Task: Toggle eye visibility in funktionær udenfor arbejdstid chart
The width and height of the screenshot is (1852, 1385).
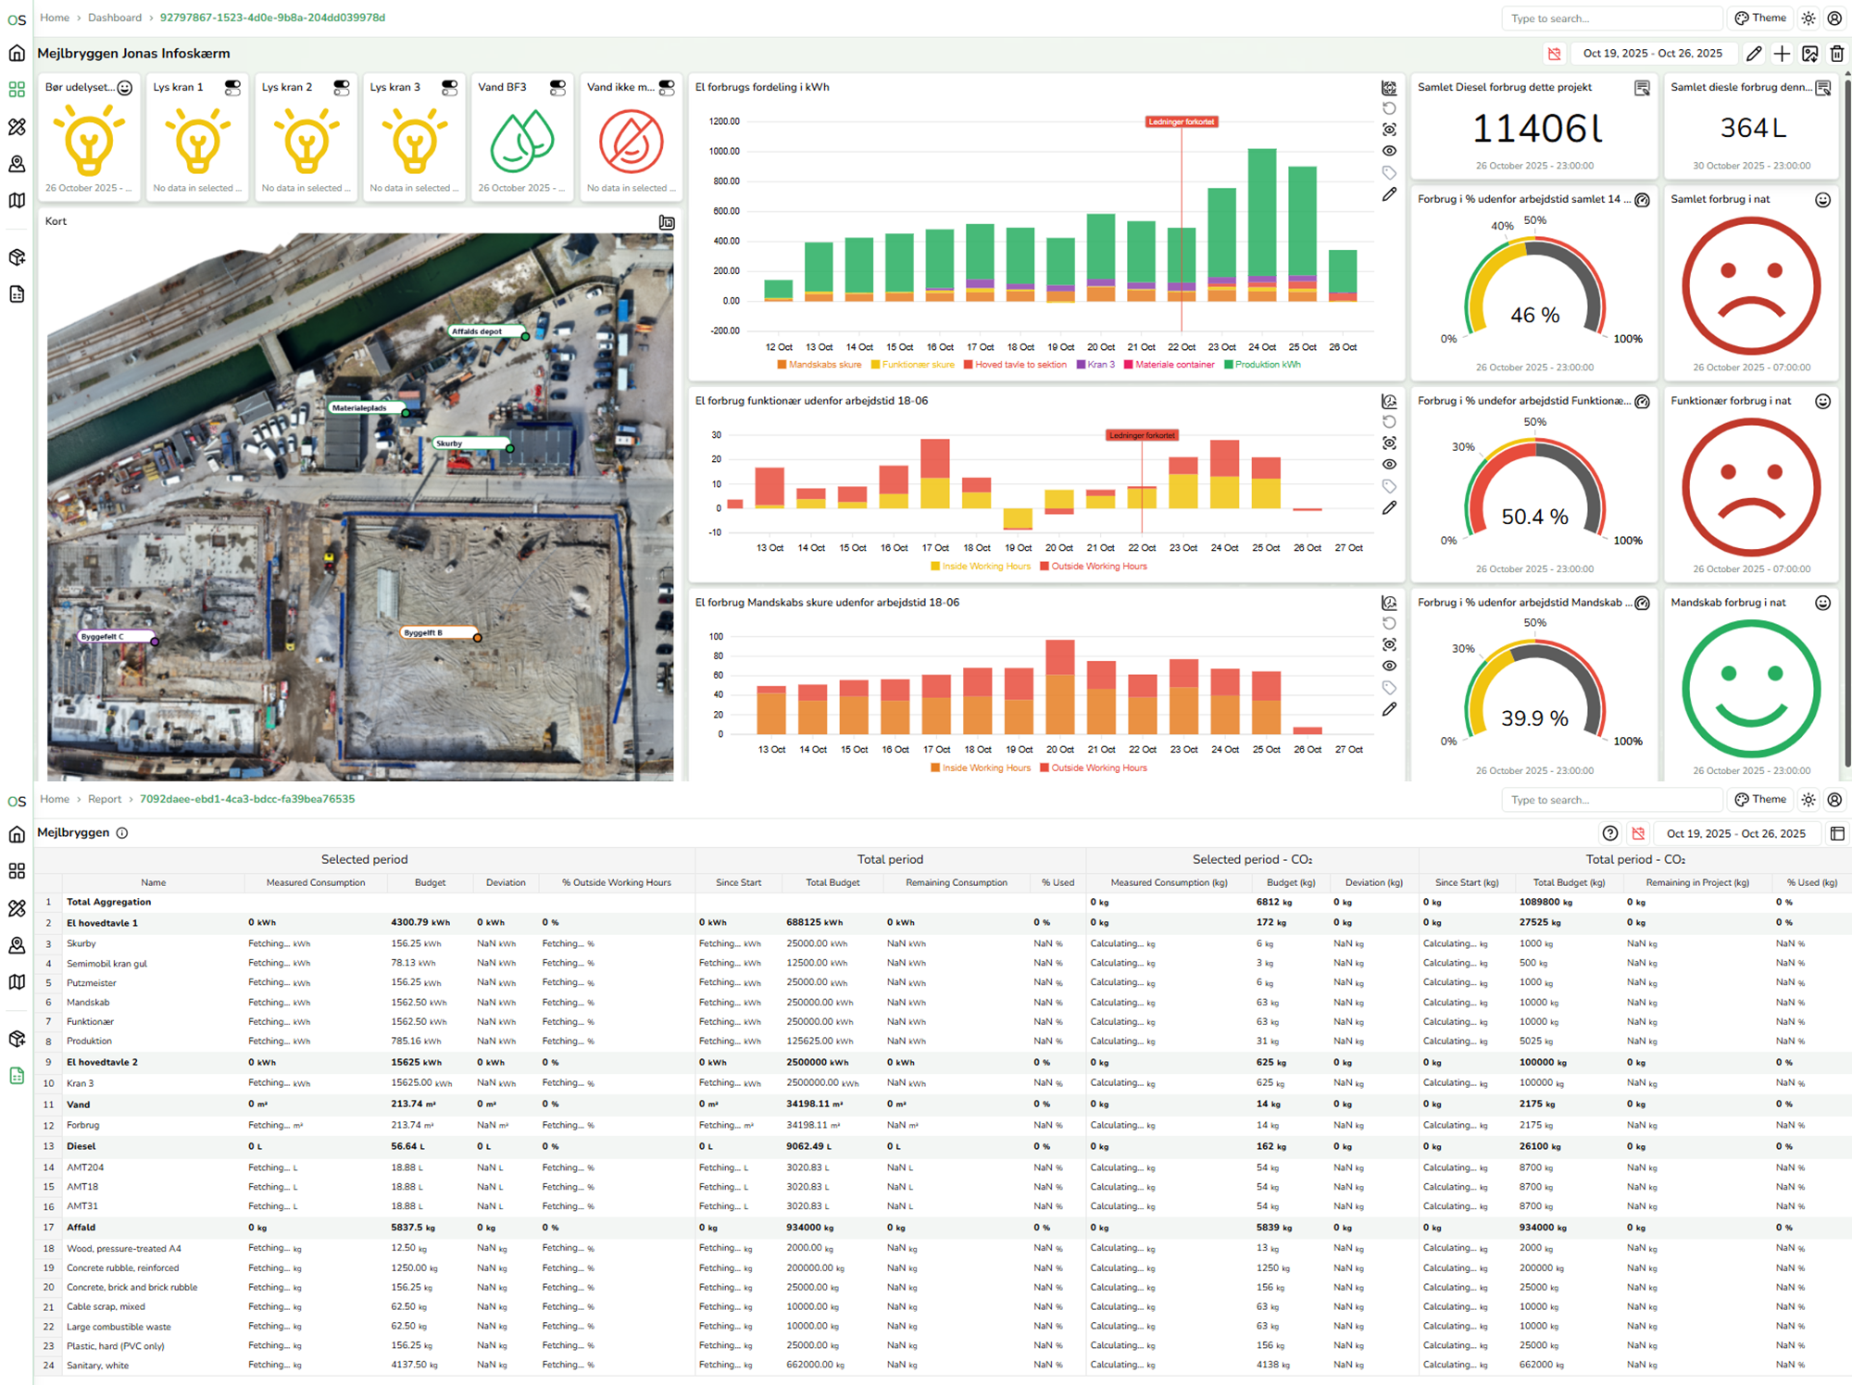Action: pos(1389,465)
